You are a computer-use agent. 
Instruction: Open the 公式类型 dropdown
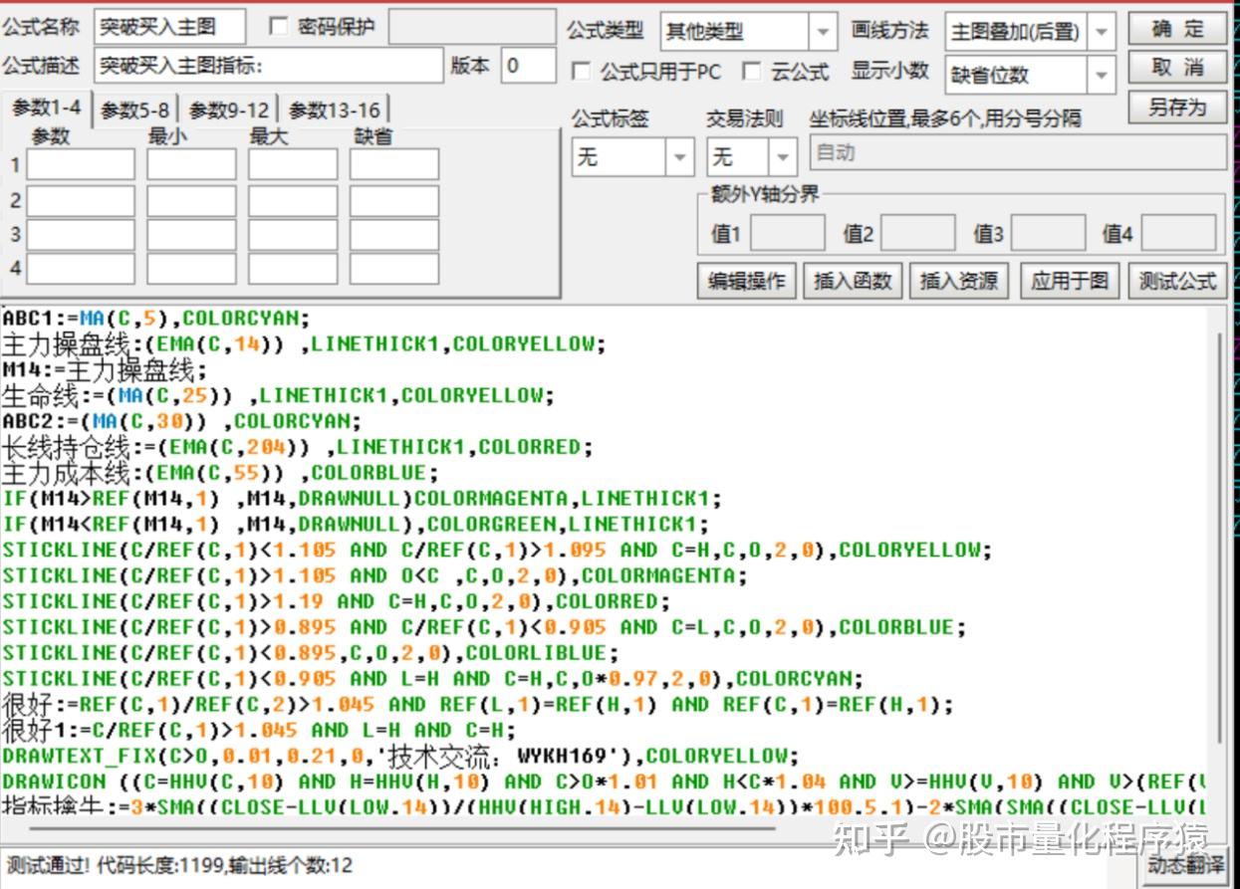[x=822, y=32]
